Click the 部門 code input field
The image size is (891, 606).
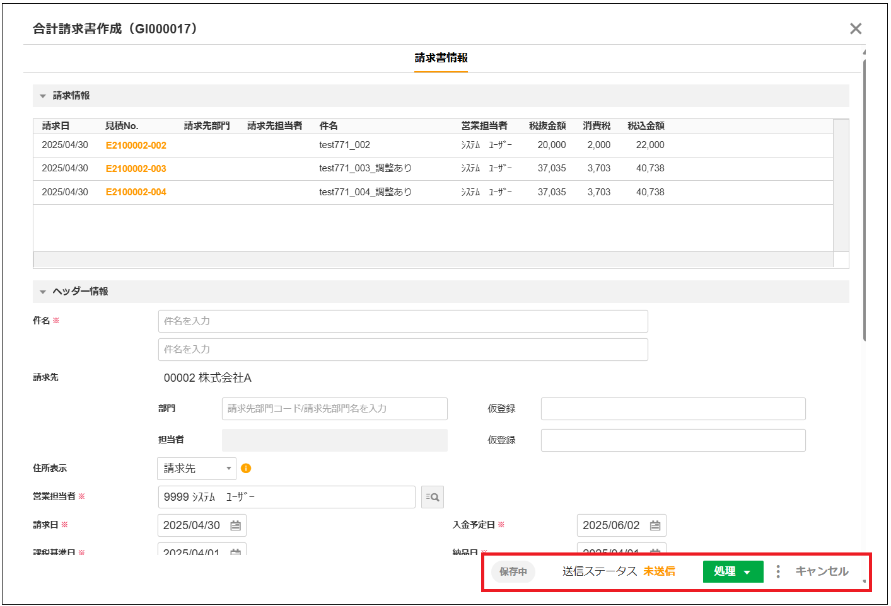click(x=334, y=409)
